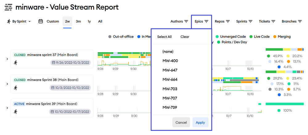The height and width of the screenshot is (135, 308).
Task: Switch to the 3m time range
Action: pyautogui.click(x=78, y=21)
